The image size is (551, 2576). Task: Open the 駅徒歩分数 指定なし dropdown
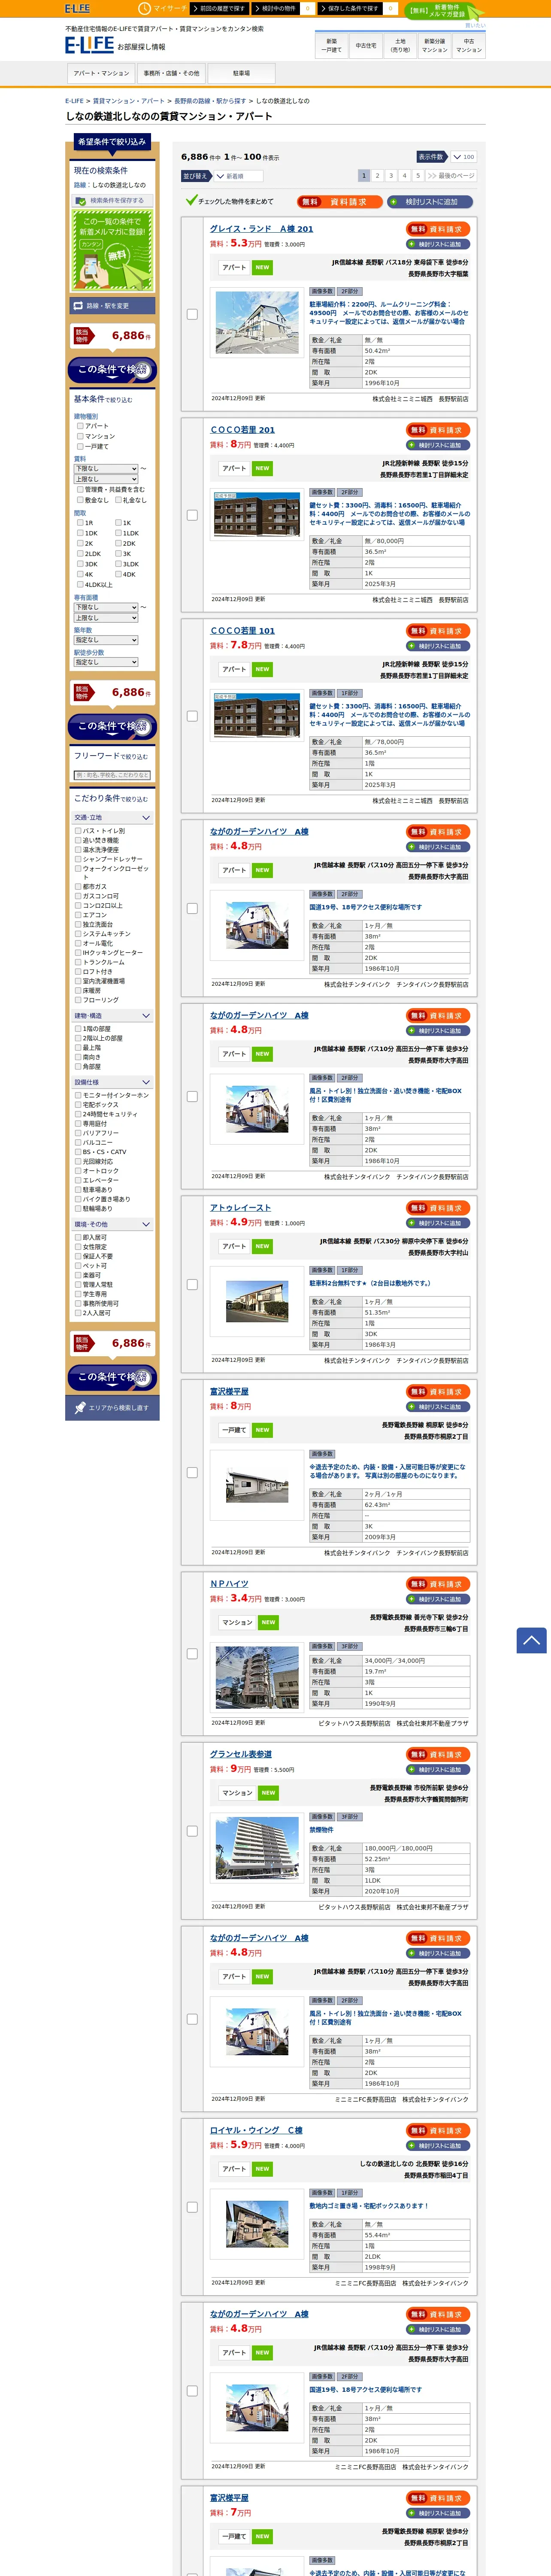pyautogui.click(x=106, y=662)
